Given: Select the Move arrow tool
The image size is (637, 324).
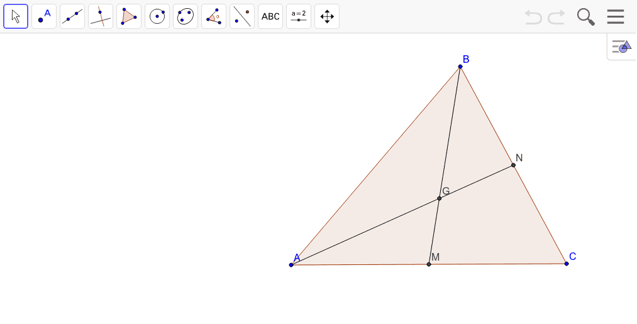Looking at the screenshot, I should [16, 16].
